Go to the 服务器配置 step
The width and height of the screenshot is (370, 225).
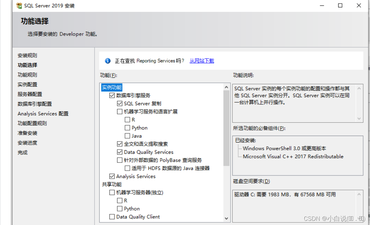(30, 94)
